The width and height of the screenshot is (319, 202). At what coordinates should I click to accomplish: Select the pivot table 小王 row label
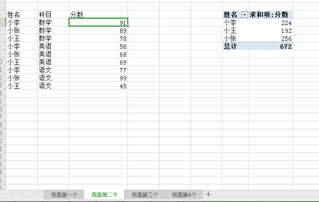pos(235,30)
